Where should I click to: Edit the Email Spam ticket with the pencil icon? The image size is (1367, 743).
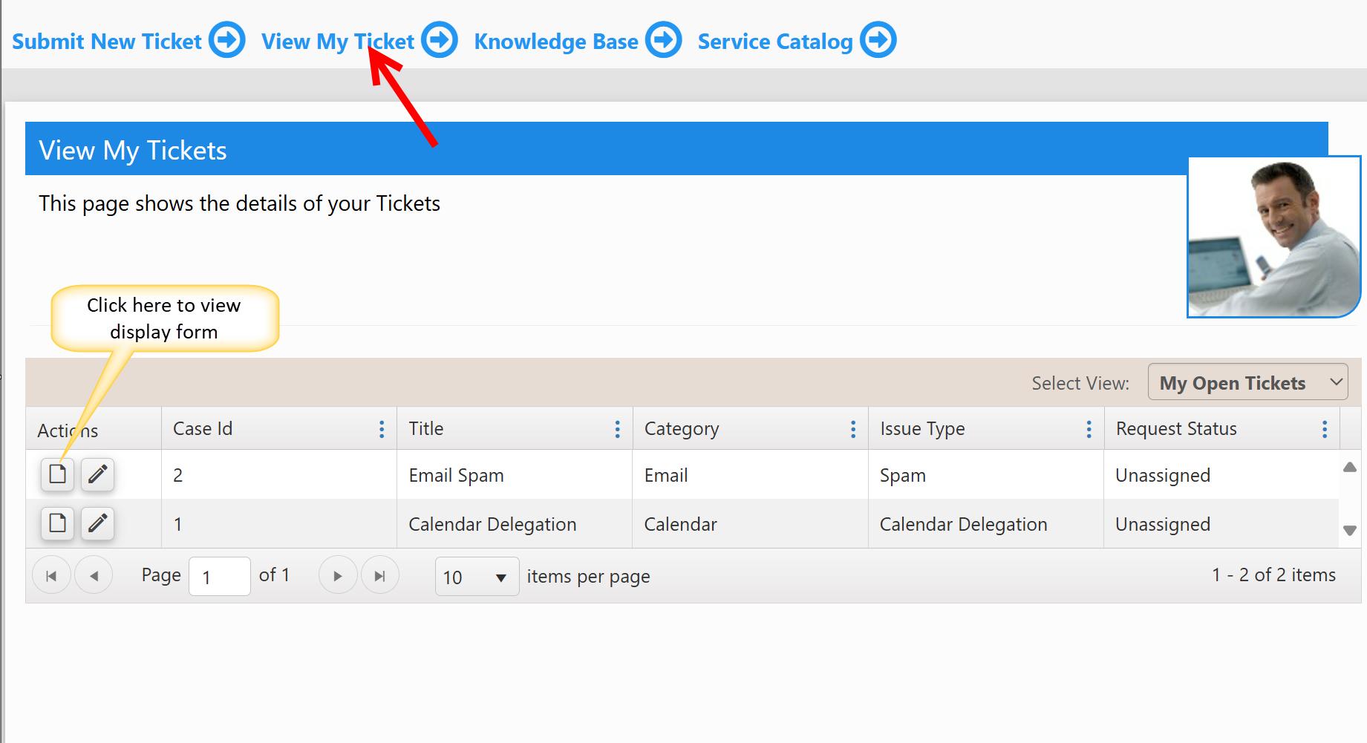[97, 474]
